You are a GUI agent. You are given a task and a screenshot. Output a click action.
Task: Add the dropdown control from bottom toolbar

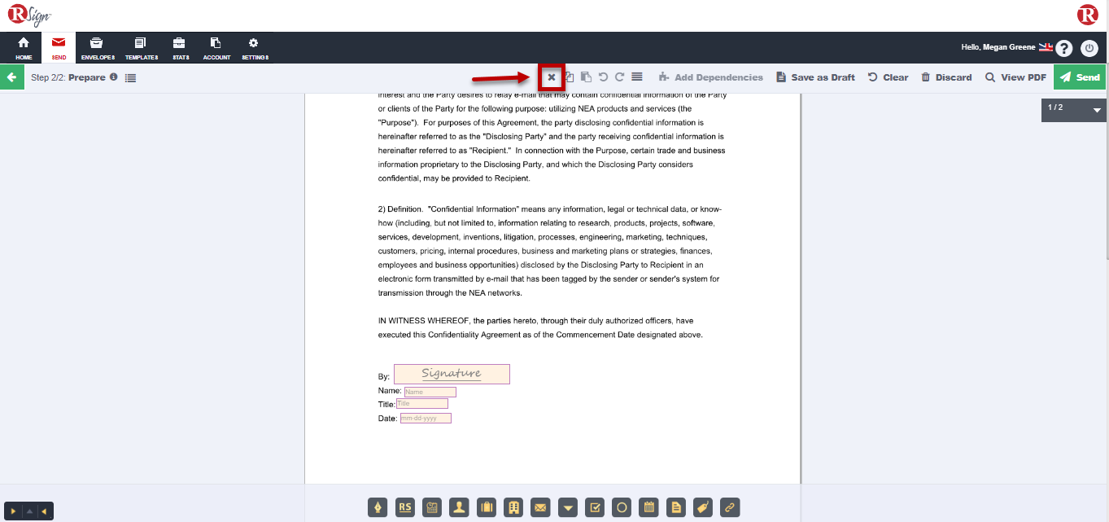[568, 507]
